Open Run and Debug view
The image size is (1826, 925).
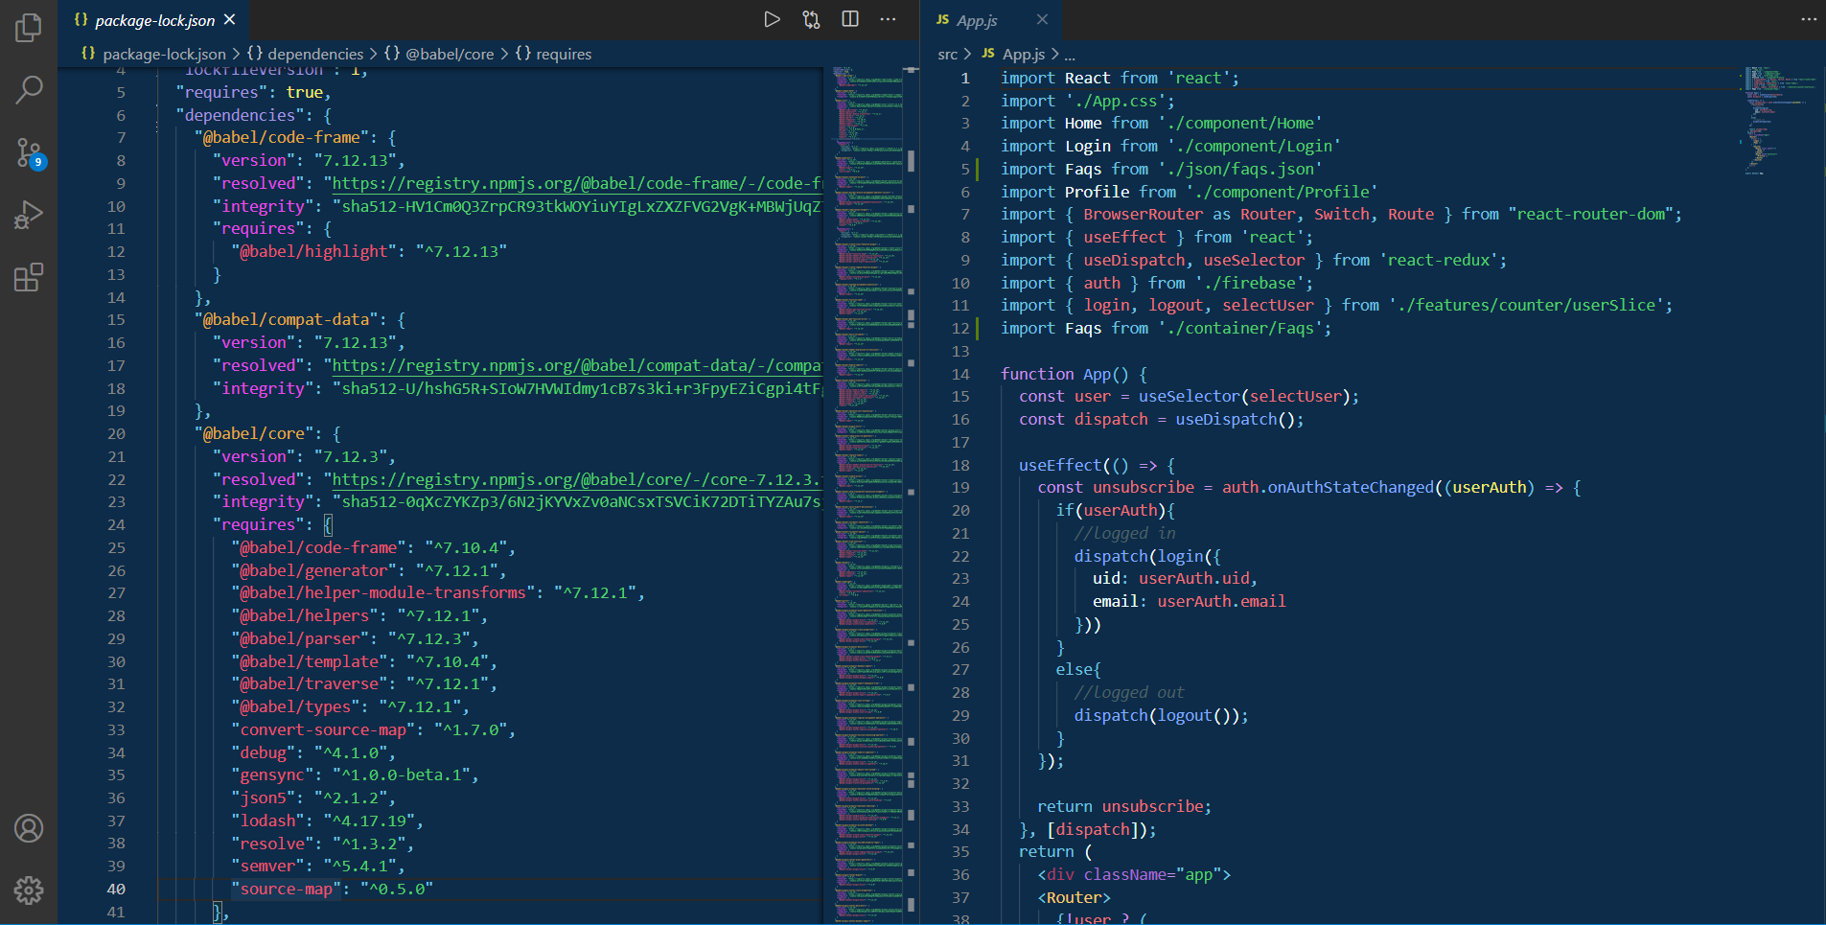29,215
